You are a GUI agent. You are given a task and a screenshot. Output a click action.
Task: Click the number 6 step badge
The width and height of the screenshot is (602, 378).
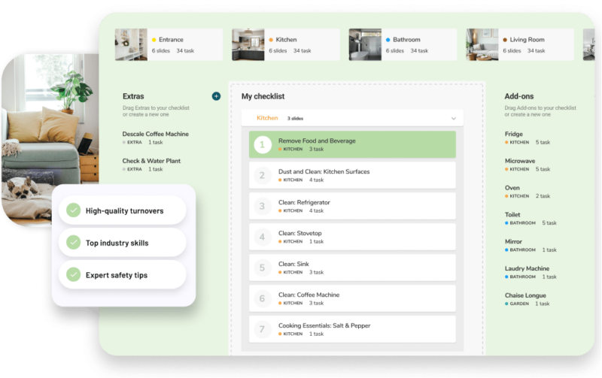(x=262, y=298)
